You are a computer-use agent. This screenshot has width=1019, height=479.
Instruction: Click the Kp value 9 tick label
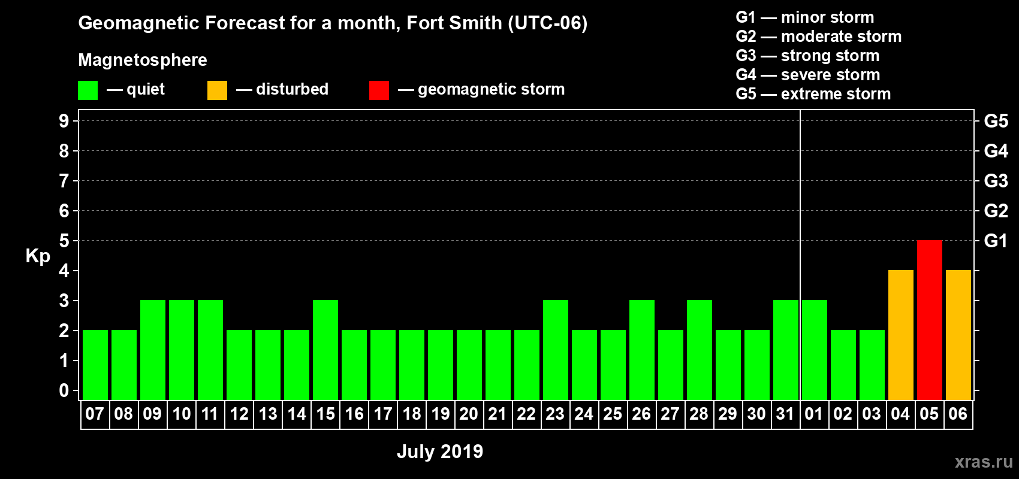click(64, 121)
